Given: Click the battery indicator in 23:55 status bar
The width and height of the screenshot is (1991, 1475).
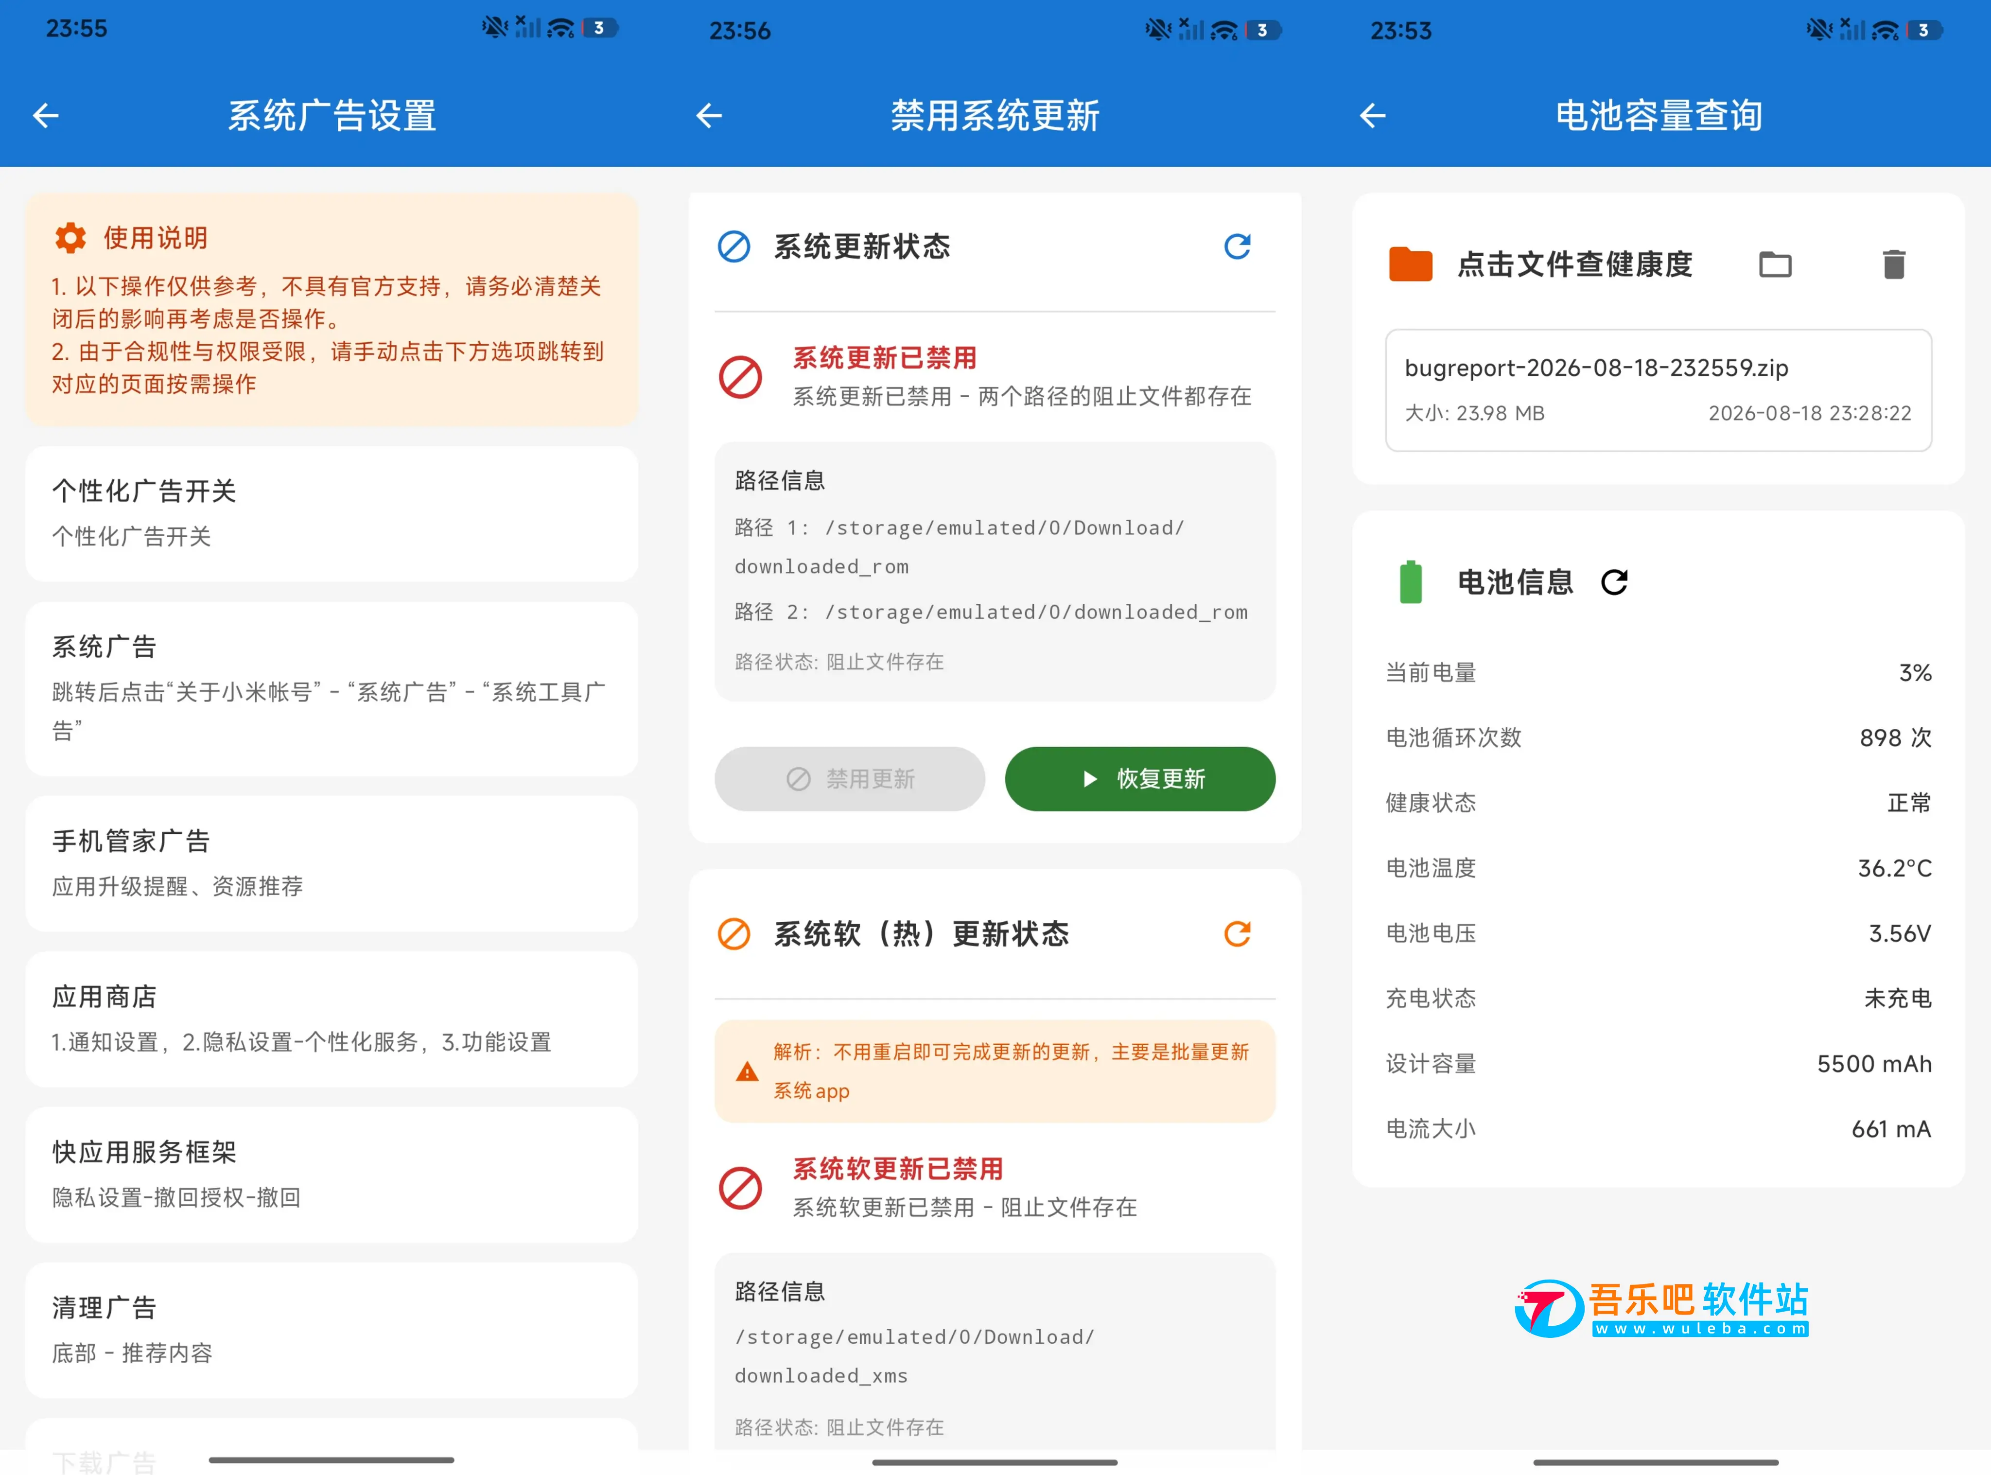Looking at the screenshot, I should coord(599,28).
